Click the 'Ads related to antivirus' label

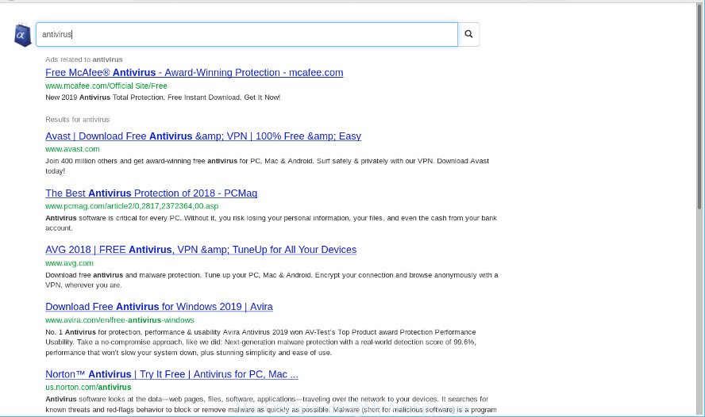click(84, 59)
